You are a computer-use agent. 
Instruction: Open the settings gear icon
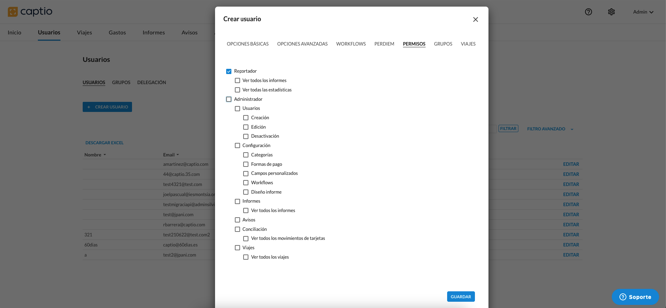click(611, 12)
